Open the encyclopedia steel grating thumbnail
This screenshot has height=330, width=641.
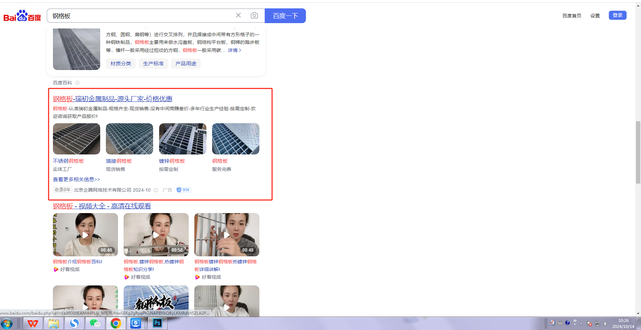[76, 49]
